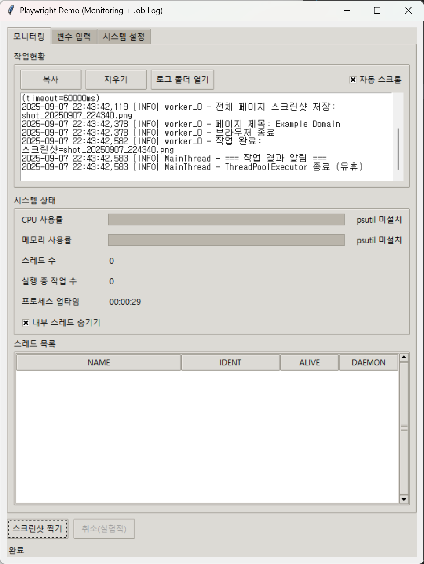This screenshot has height=564, width=424.
Task: Sort by the IDENT column header
Action: (230, 362)
